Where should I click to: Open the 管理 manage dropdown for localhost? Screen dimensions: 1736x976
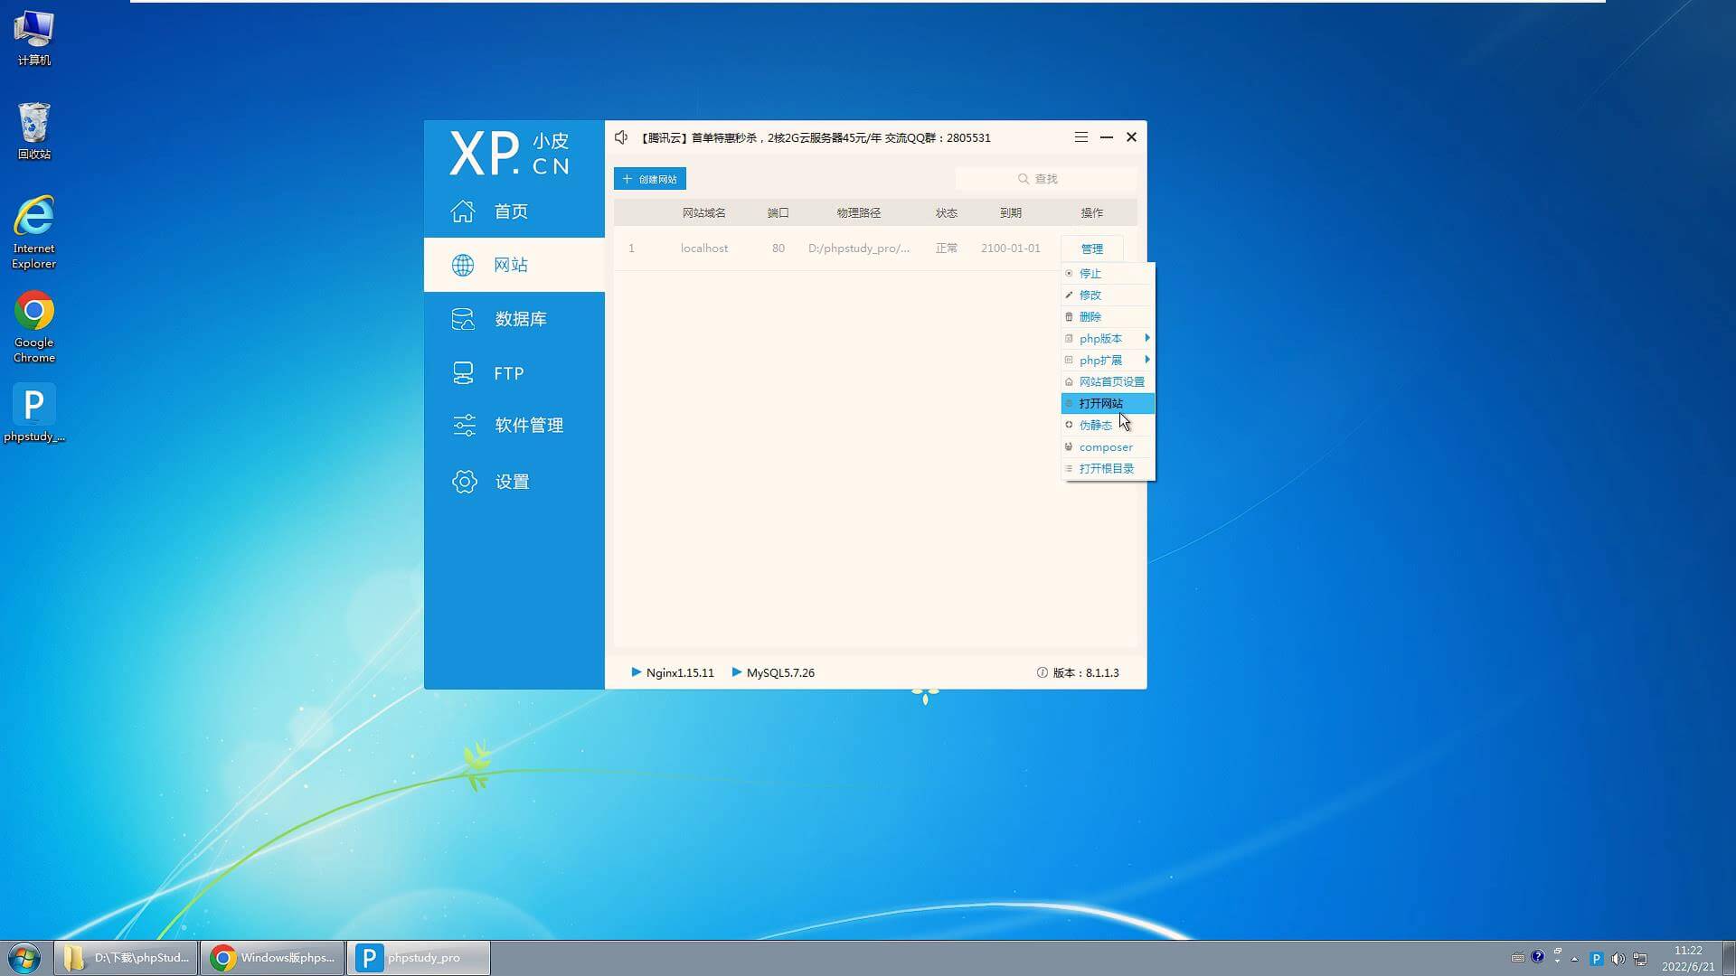(x=1091, y=249)
